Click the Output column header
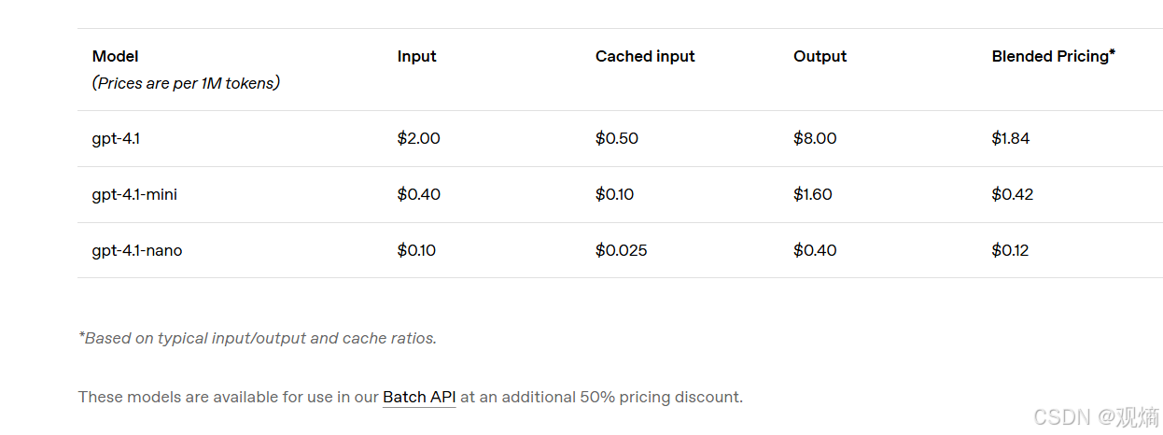This screenshot has height=435, width=1163. [x=820, y=56]
